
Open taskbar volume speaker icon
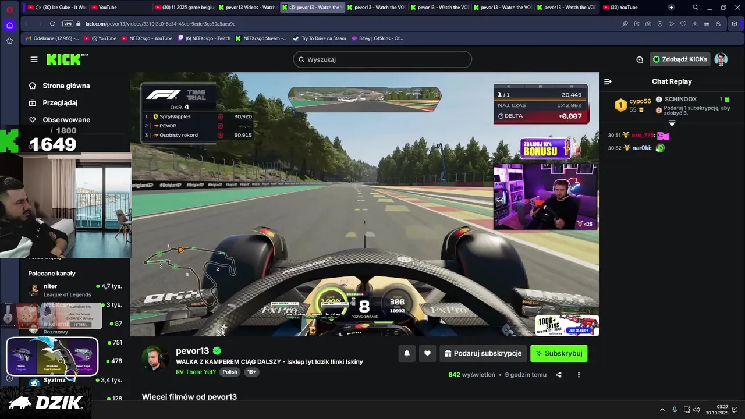[x=697, y=410]
